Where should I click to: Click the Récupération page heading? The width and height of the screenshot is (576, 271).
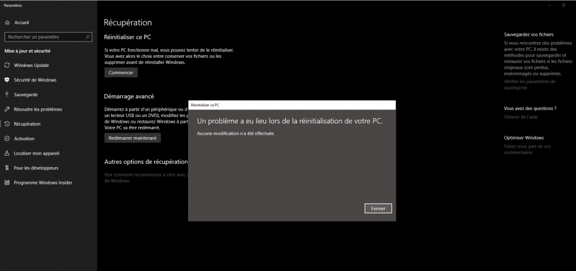click(x=128, y=22)
